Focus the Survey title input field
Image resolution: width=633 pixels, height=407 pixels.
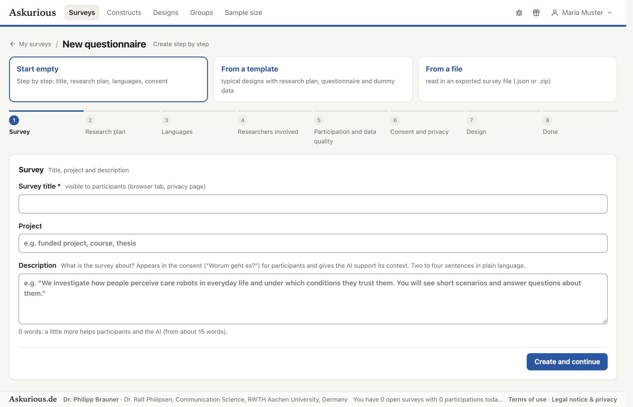point(313,204)
